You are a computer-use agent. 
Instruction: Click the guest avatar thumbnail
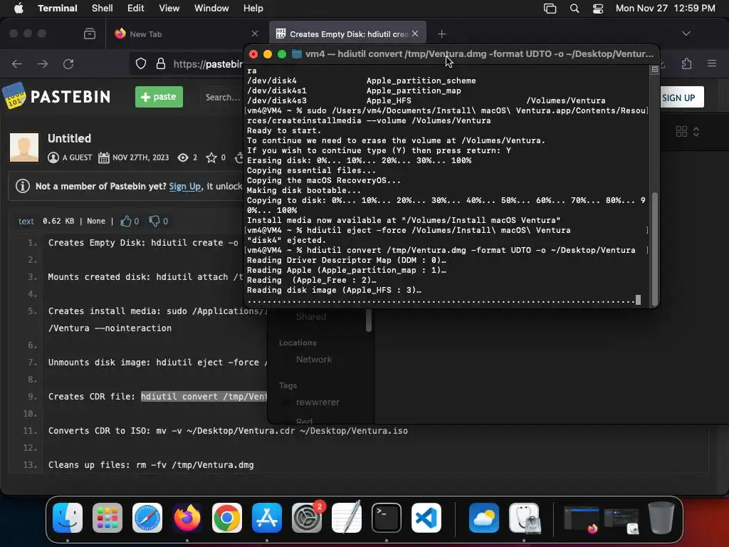[24, 147]
